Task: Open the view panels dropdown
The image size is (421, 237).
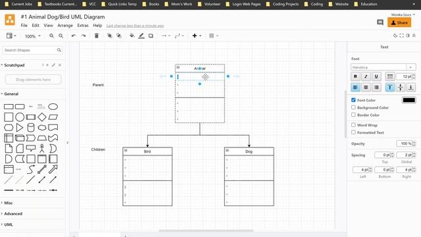Action: [11, 36]
